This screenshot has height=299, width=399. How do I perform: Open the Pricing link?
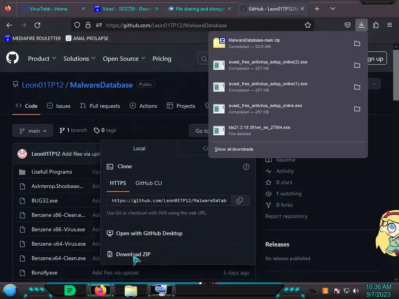tap(162, 58)
